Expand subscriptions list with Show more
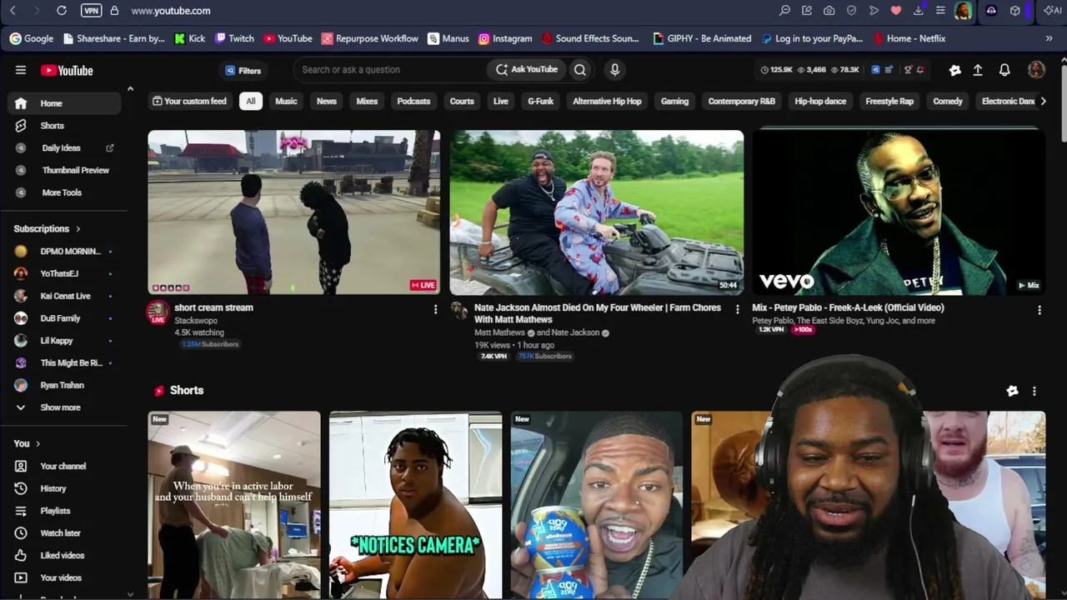The height and width of the screenshot is (600, 1067). point(64,407)
